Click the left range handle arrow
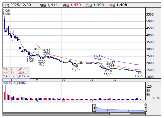164x118 pixels. tap(94, 108)
